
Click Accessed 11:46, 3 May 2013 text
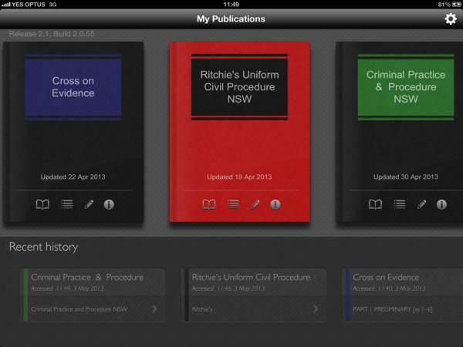tap(228, 288)
